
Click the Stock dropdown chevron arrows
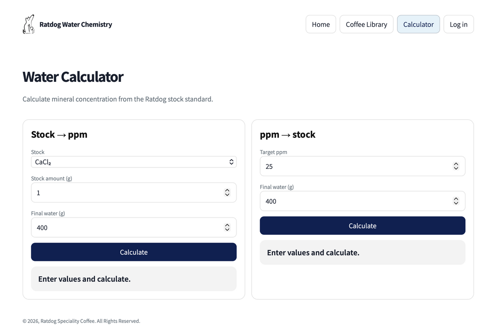pos(231,162)
